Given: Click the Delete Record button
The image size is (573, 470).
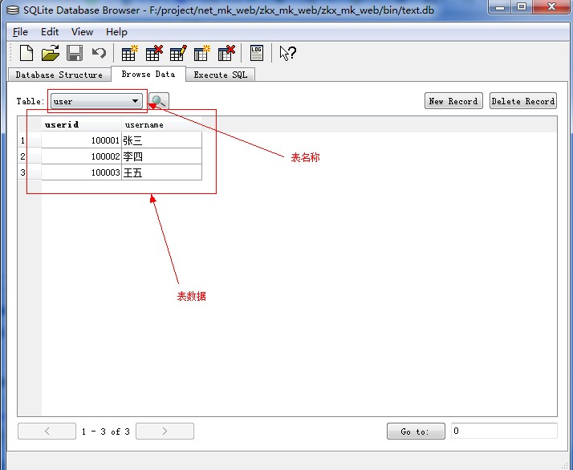Looking at the screenshot, I should click(x=523, y=101).
